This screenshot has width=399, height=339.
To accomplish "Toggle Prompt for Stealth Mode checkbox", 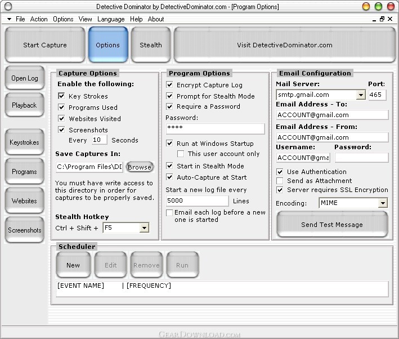I will pos(169,96).
